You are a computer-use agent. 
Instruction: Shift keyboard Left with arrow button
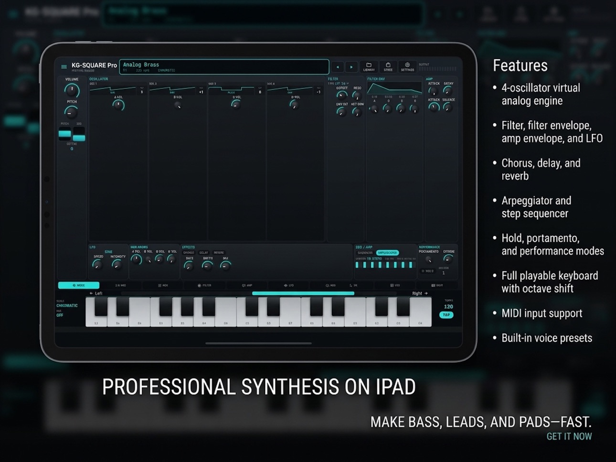coord(96,293)
